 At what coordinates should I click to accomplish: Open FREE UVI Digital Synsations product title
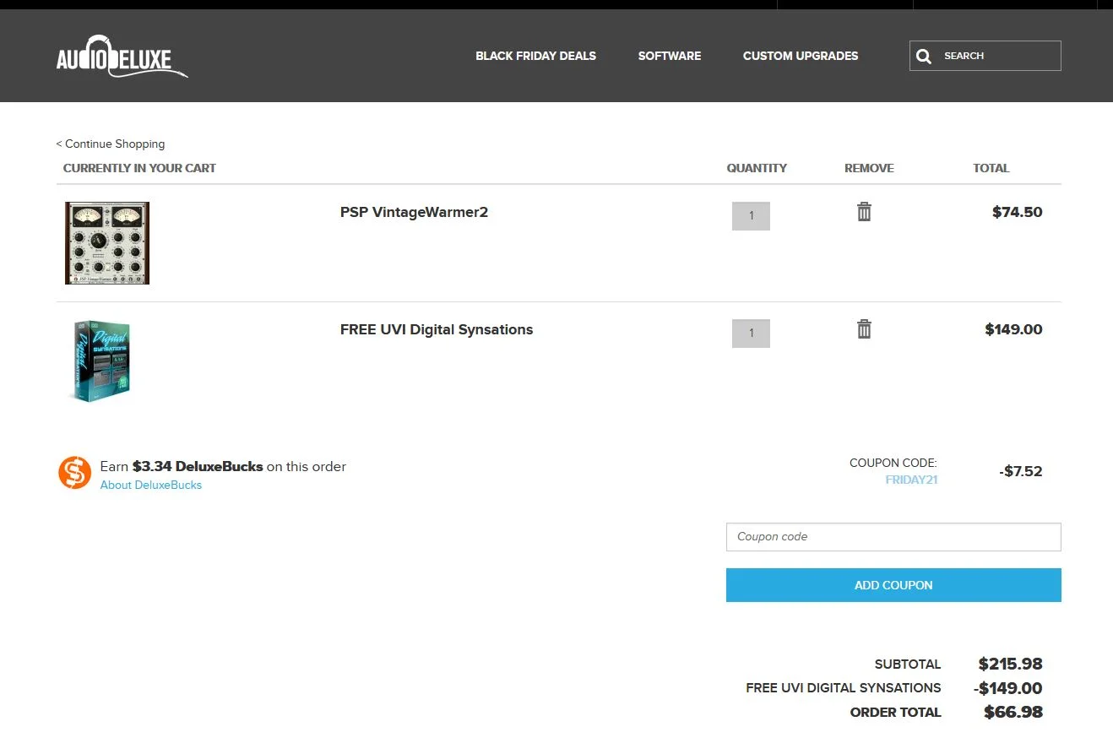pyautogui.click(x=437, y=330)
